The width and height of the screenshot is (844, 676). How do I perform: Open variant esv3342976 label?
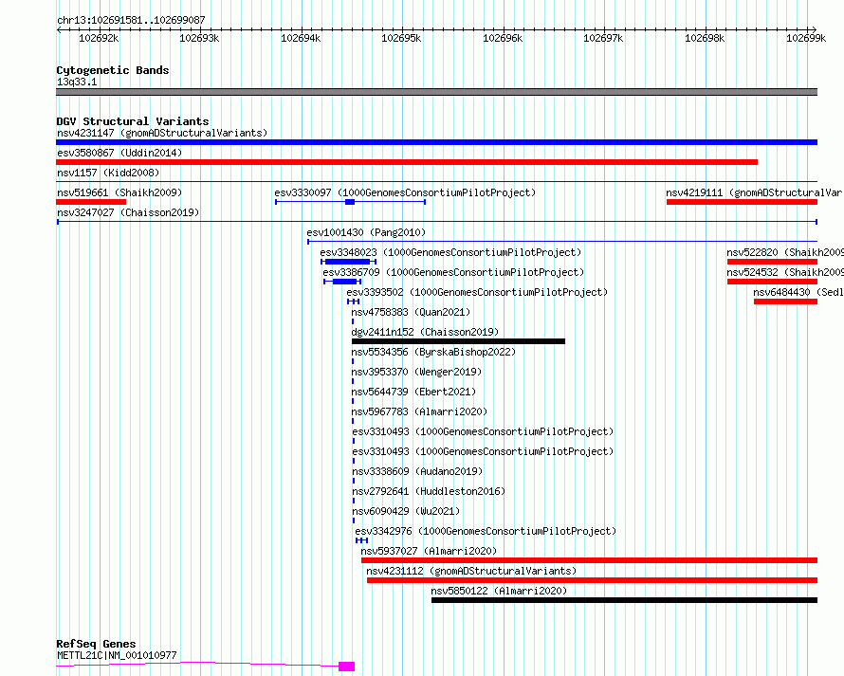[486, 531]
